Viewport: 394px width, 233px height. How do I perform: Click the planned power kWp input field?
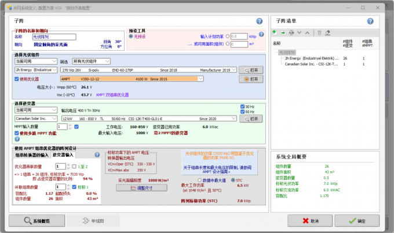click(239, 36)
